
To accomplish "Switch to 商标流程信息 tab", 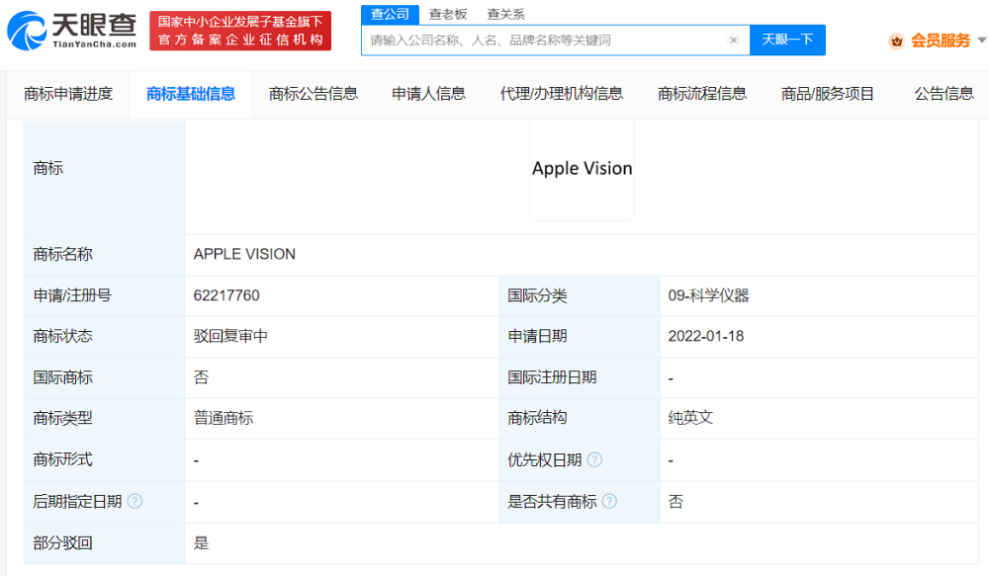I will (702, 94).
